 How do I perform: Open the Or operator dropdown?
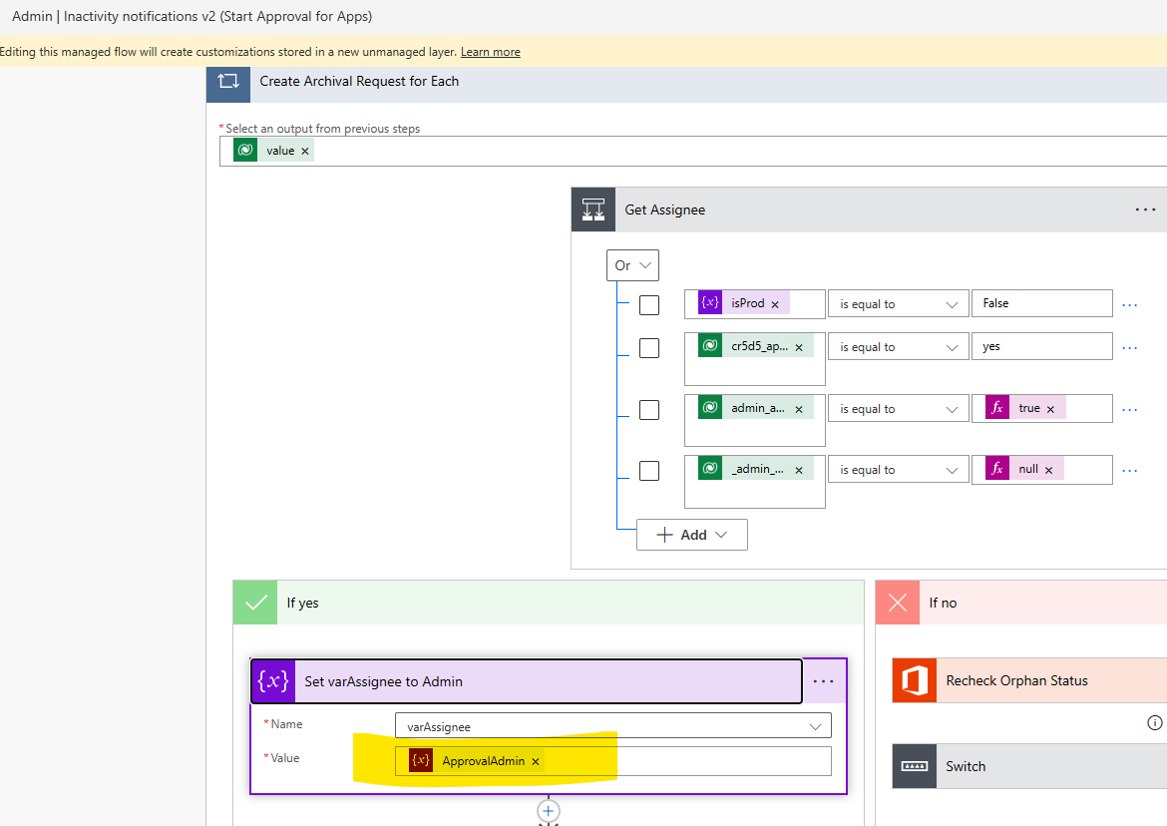coord(632,265)
